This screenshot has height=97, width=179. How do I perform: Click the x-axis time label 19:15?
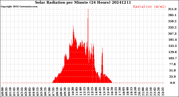(x=131, y=92)
